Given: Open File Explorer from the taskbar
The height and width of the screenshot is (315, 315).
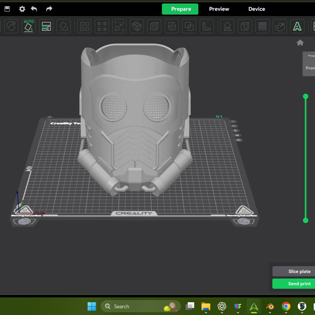Looking at the screenshot, I should [206, 306].
